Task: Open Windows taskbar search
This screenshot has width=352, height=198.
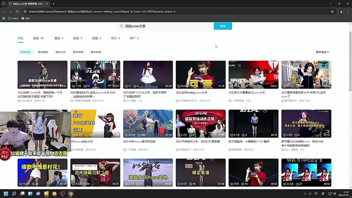Action: (14, 194)
